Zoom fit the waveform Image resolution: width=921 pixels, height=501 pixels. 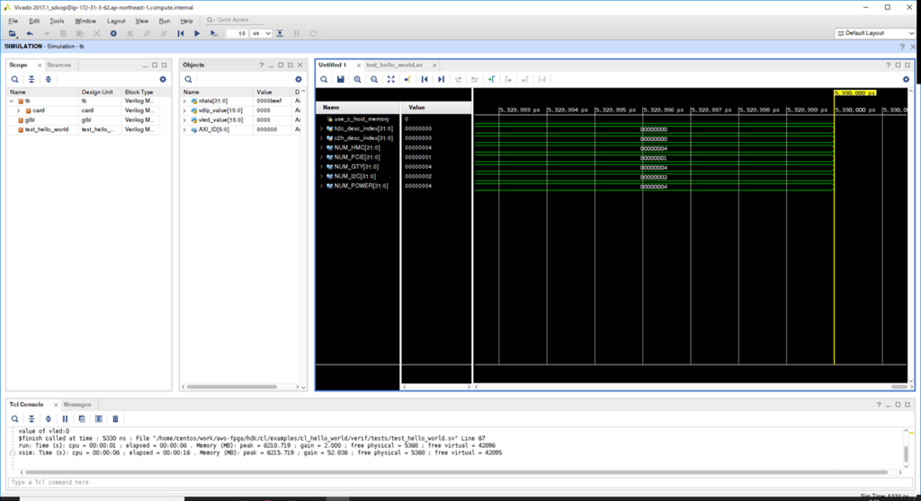[390, 79]
